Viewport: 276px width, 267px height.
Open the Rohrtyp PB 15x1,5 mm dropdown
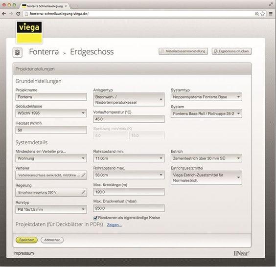point(51,209)
